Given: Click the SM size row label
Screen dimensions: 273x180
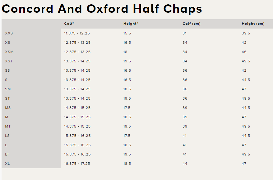Looking at the screenshot, I should pyautogui.click(x=8, y=89).
